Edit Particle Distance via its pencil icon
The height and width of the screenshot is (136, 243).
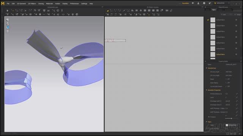point(237,94)
